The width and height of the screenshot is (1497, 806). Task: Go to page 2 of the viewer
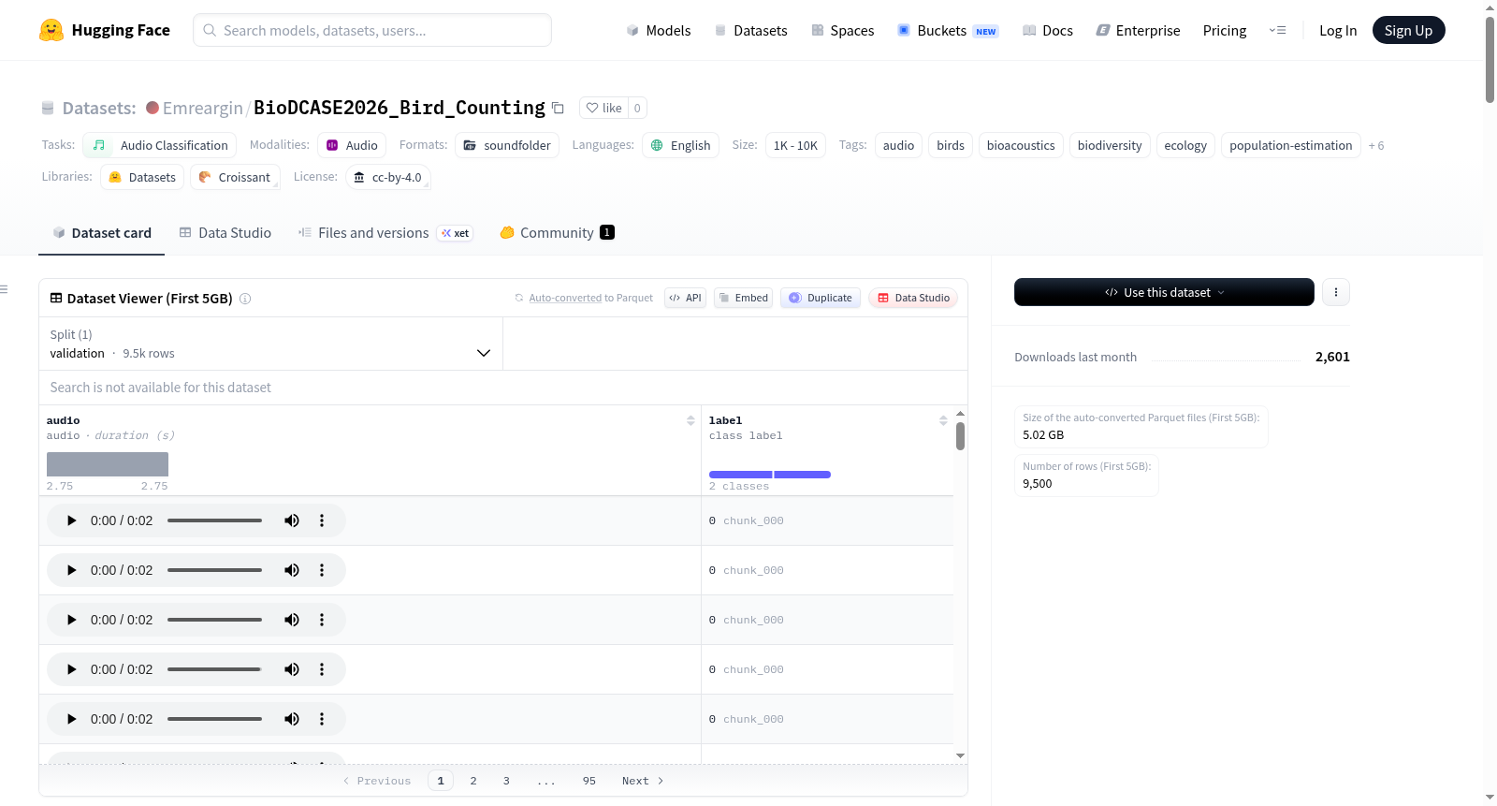pyautogui.click(x=473, y=781)
